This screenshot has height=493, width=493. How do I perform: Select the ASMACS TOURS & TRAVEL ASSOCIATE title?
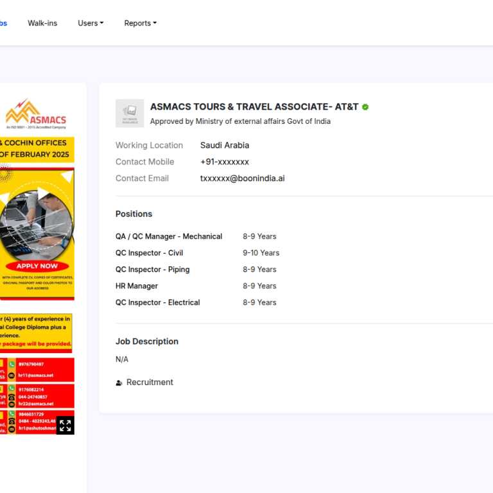[254, 107]
